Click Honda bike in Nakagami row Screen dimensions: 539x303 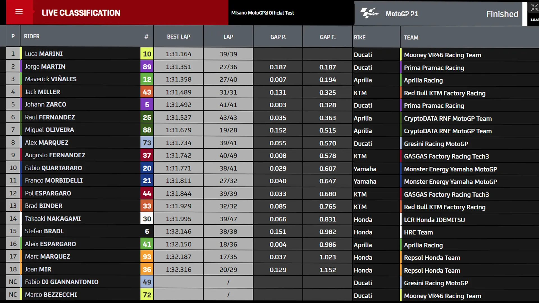click(x=363, y=220)
